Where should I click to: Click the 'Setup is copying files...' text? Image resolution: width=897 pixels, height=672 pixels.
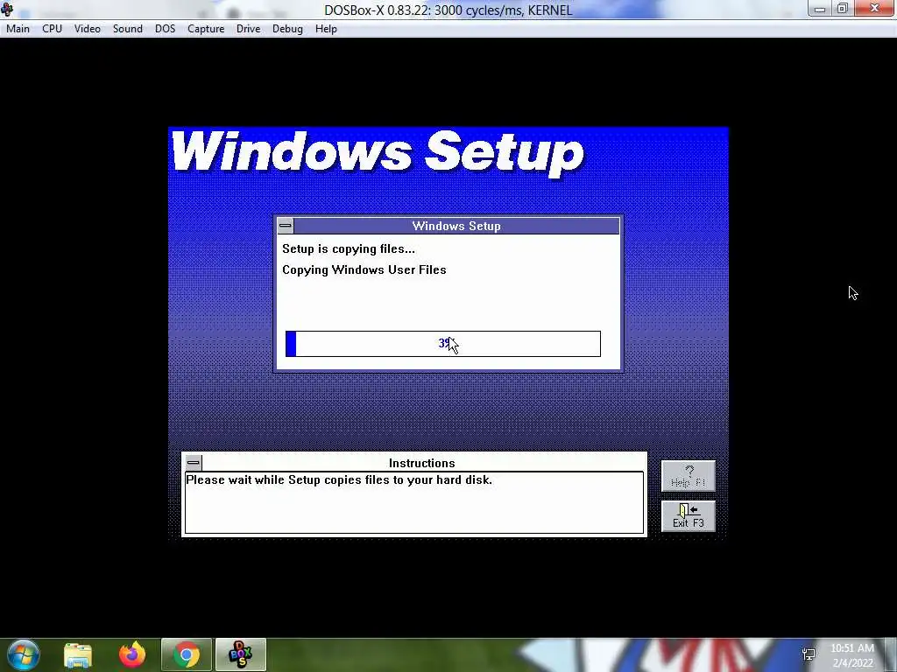point(349,249)
